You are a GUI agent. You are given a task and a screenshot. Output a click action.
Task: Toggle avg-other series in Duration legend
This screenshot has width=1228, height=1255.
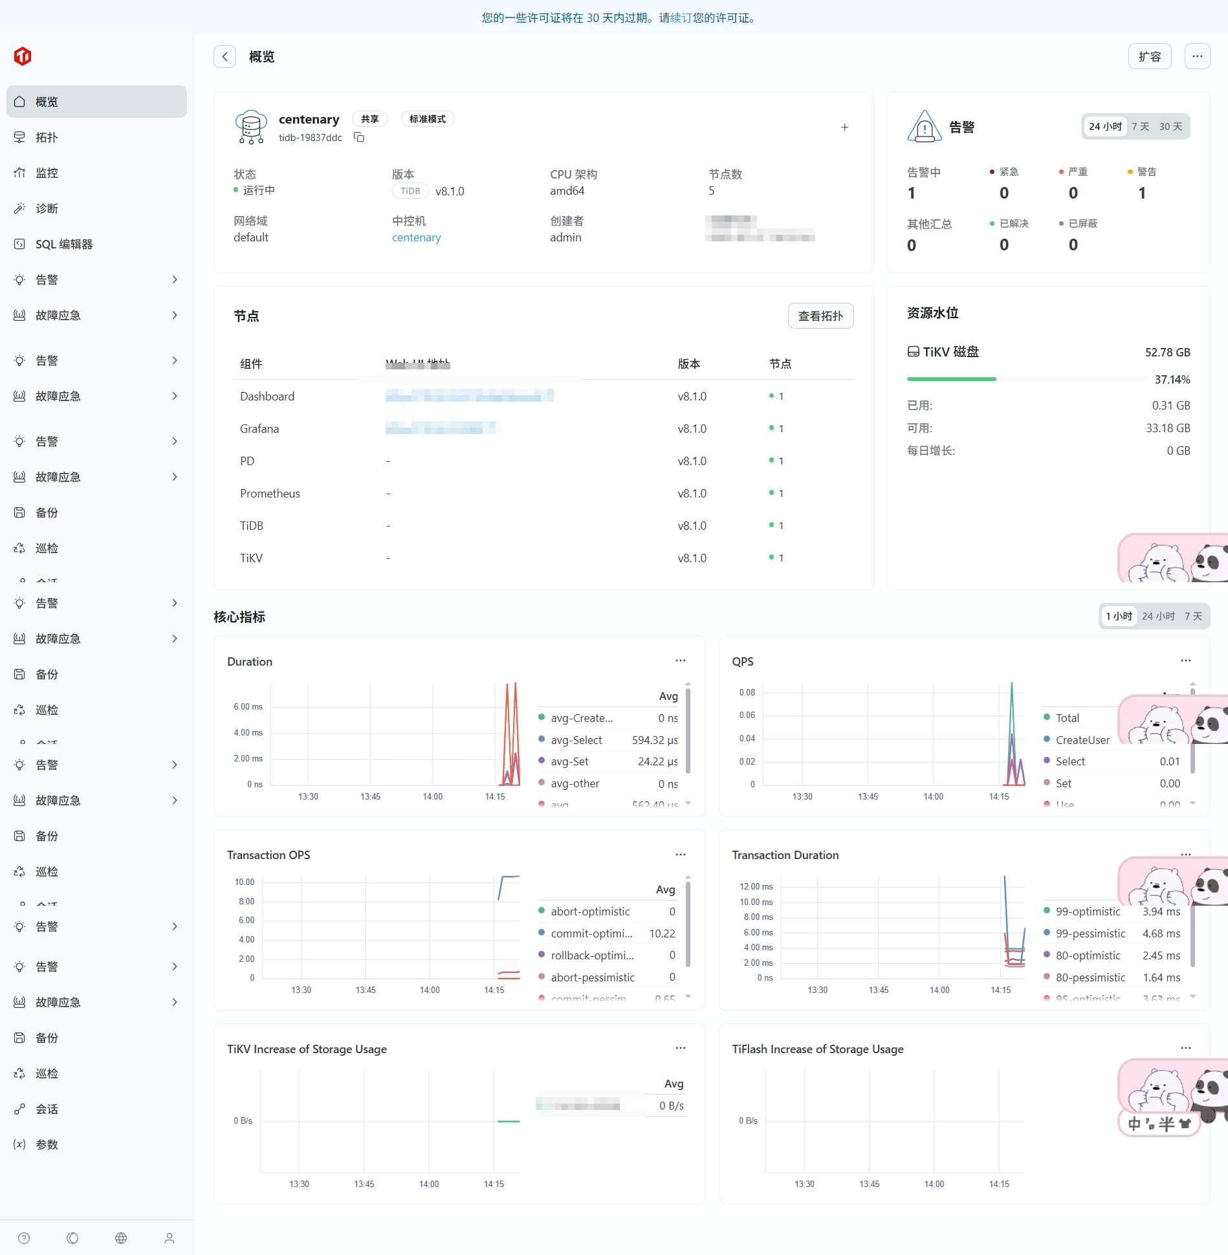coord(575,783)
